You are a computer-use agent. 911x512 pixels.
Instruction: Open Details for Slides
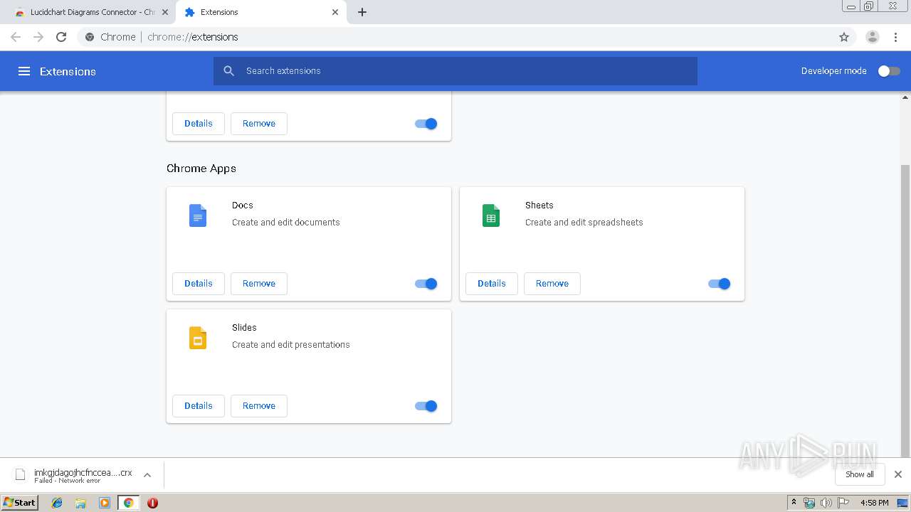click(199, 406)
